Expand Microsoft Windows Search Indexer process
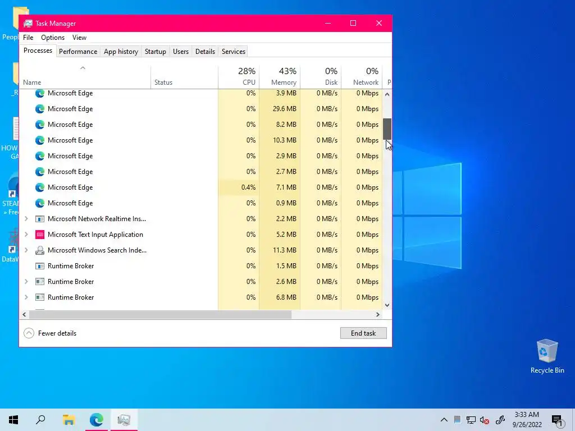Screen dimensions: 575x431 26,250
